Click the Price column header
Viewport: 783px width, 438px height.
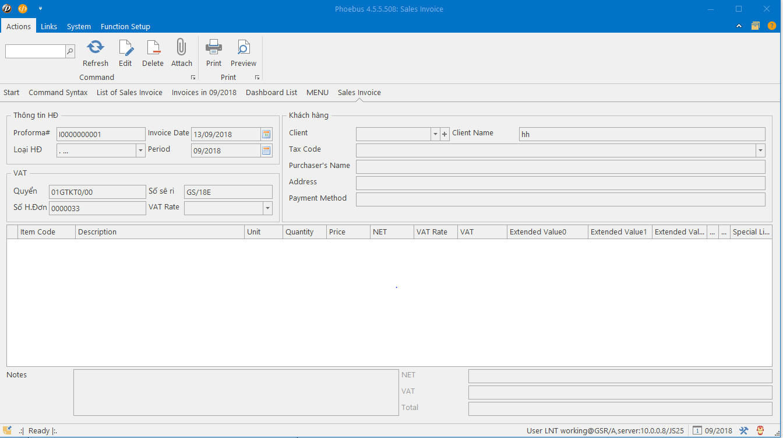point(348,232)
